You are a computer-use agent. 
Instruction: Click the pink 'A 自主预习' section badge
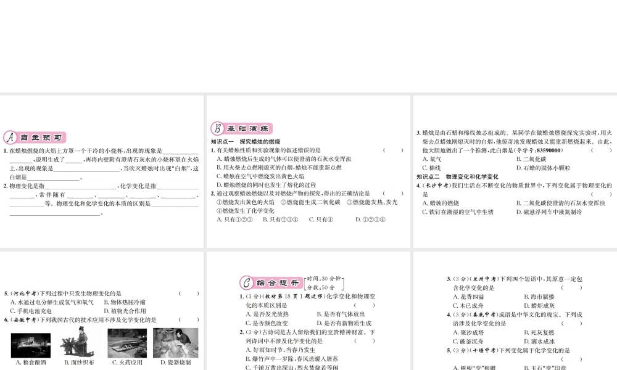(x=35, y=138)
